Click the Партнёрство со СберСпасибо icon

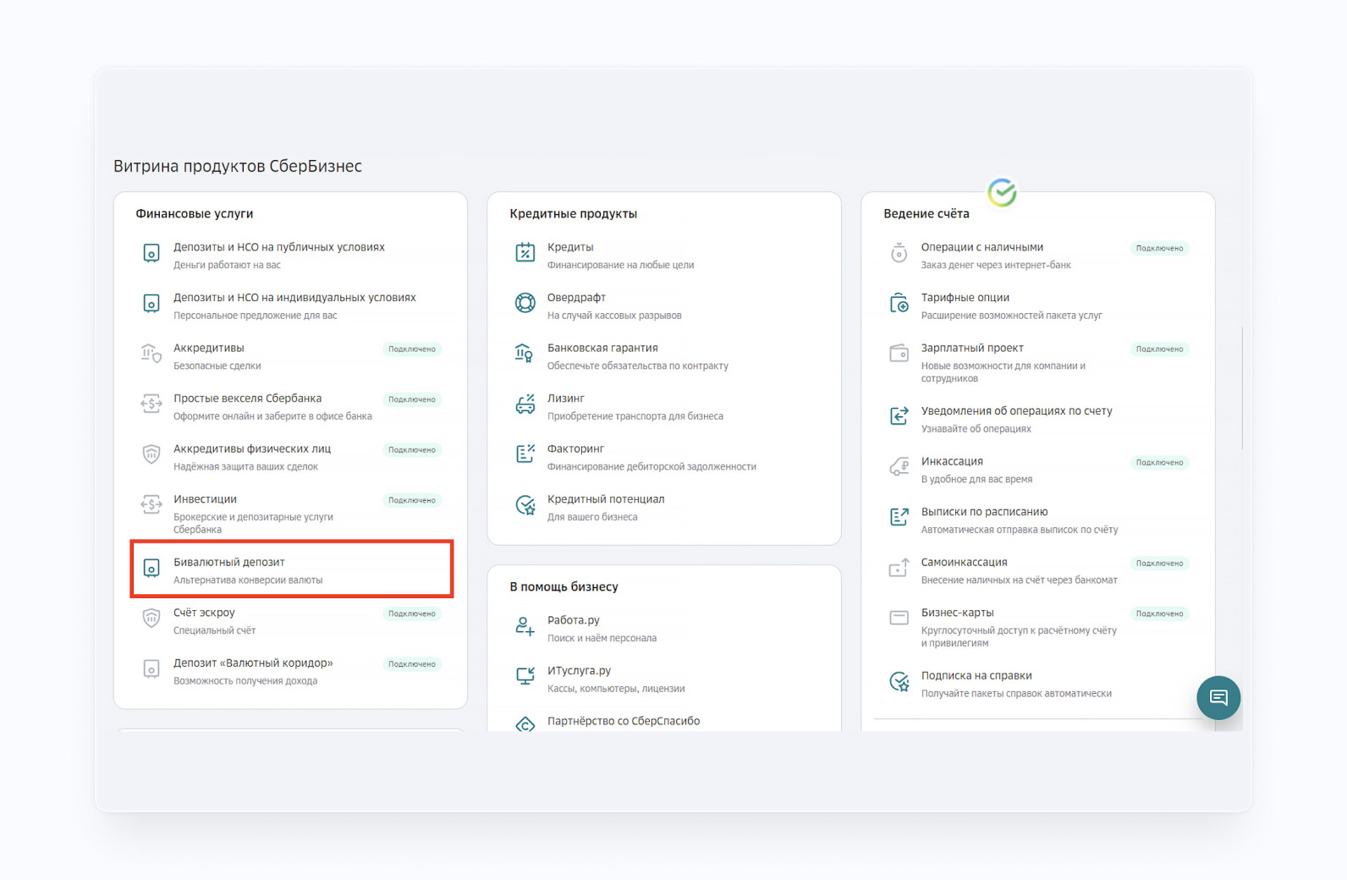[525, 724]
